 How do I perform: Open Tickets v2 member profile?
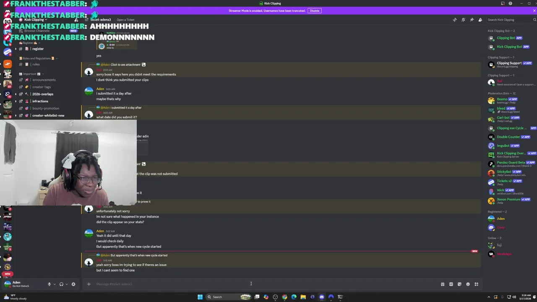tap(511, 182)
